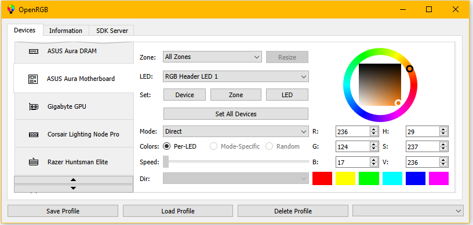Switch to the Information tab
Viewport: 473px width, 225px height.
[x=66, y=31]
